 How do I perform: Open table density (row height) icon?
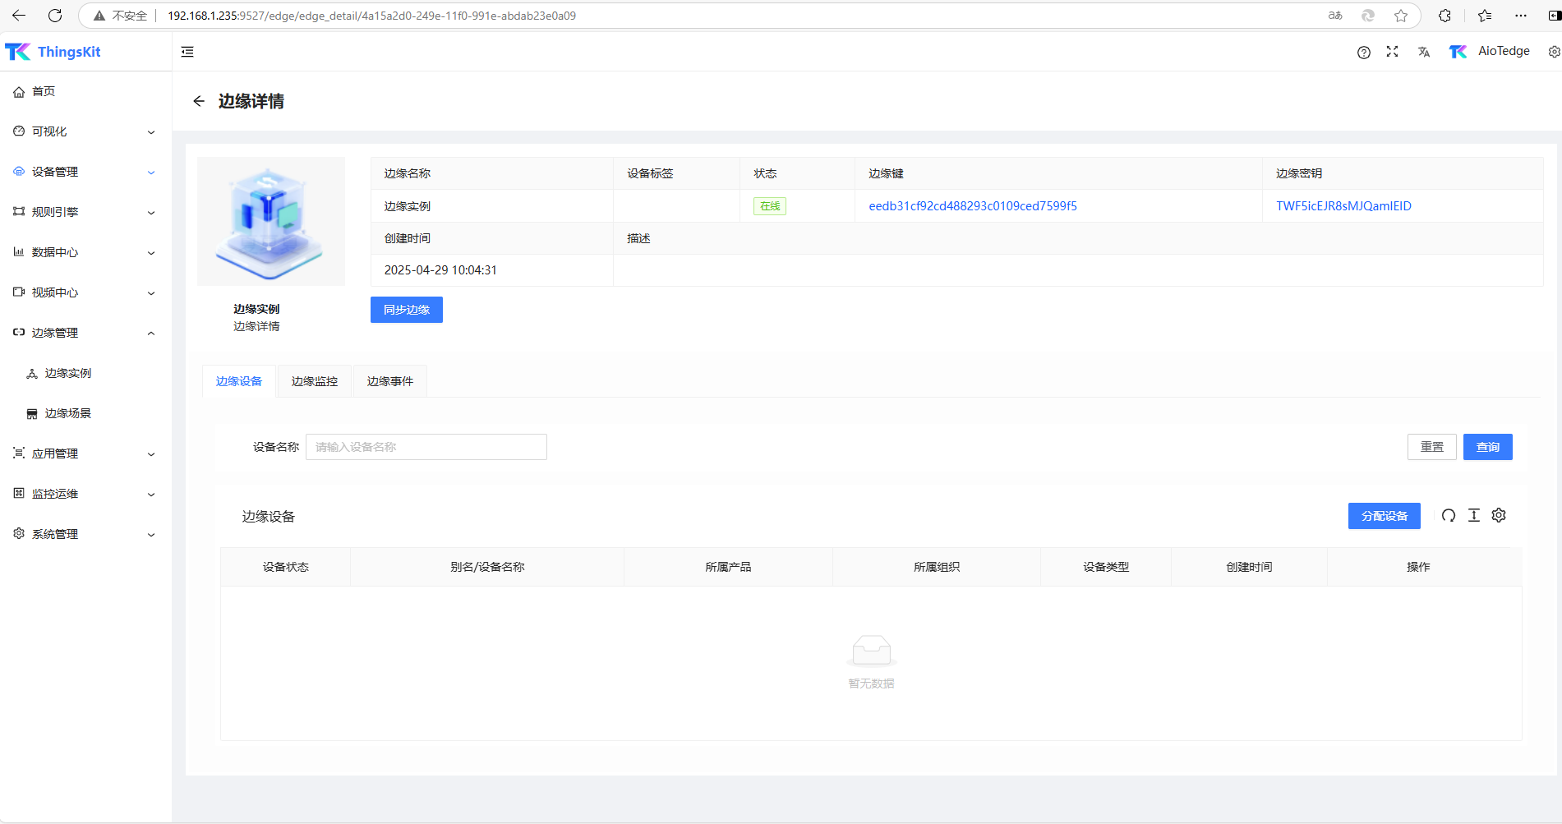click(x=1473, y=515)
